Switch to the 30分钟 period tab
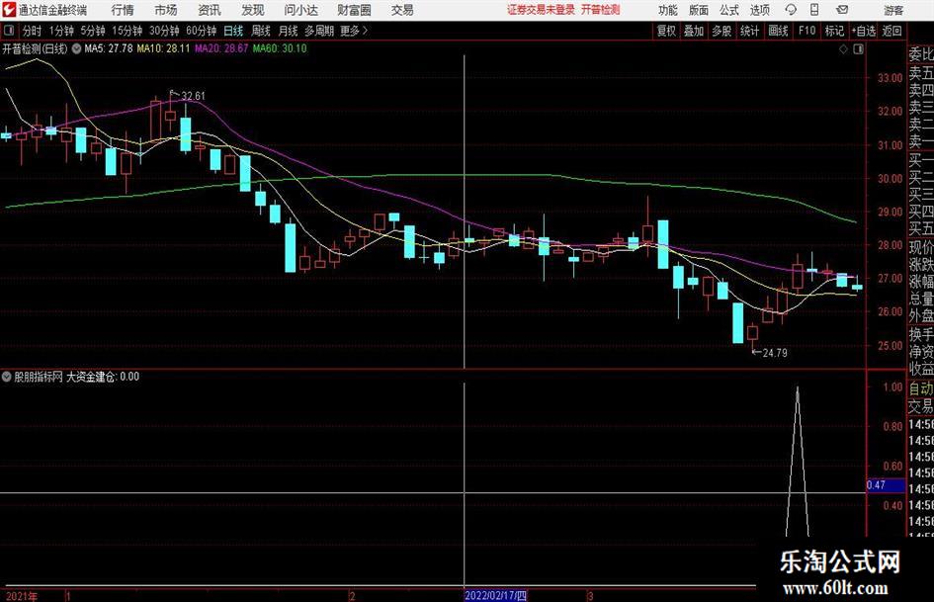934x602 pixels. pos(164,31)
